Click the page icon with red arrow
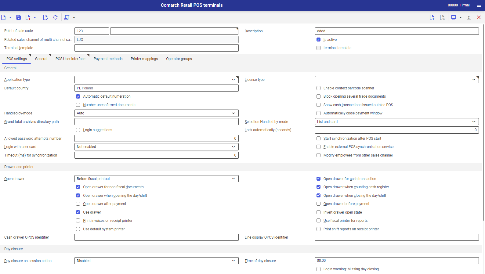 tap(28, 17)
